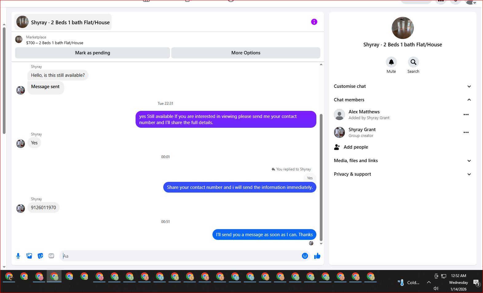The height and width of the screenshot is (293, 483).
Task: Click the chat messages scrollbar
Action: [321, 178]
